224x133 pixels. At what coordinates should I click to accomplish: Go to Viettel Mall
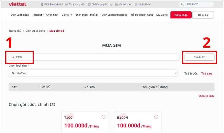tap(145, 5)
